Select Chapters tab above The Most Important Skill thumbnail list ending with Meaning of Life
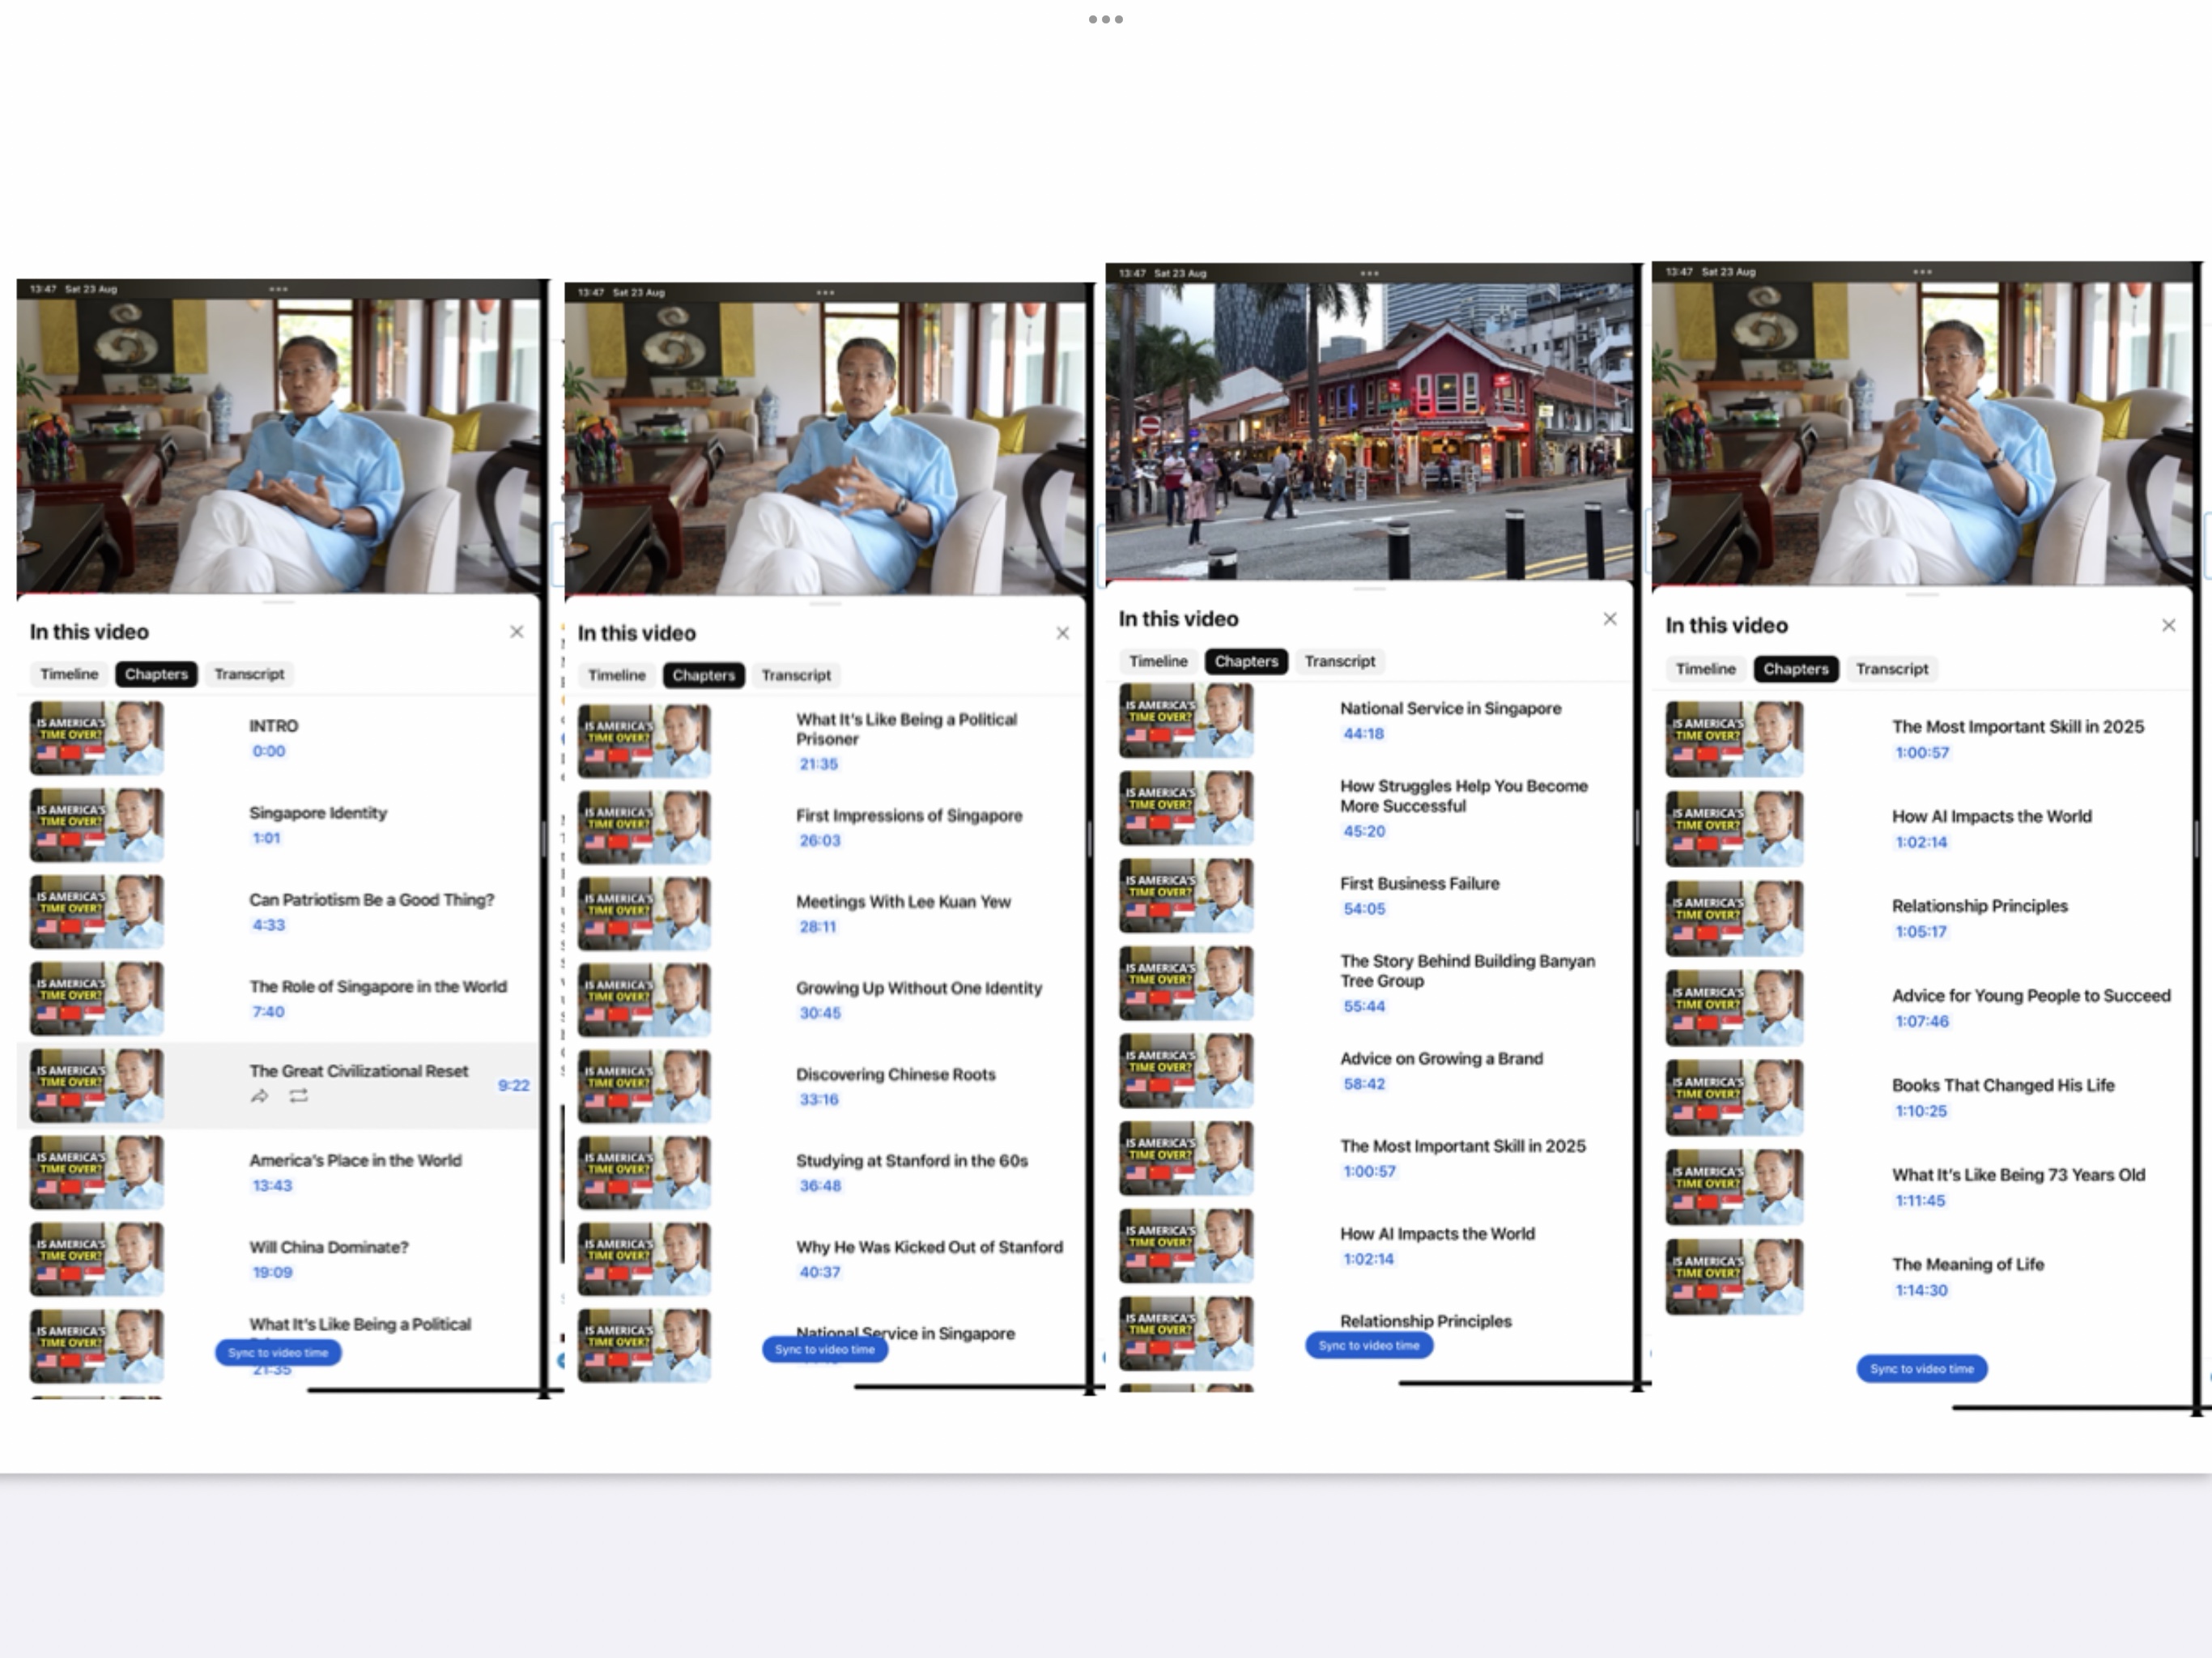 click(x=1795, y=669)
